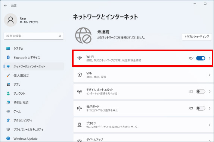
Task: Click the アプリ sidebar icon
Action: [x=8, y=84]
